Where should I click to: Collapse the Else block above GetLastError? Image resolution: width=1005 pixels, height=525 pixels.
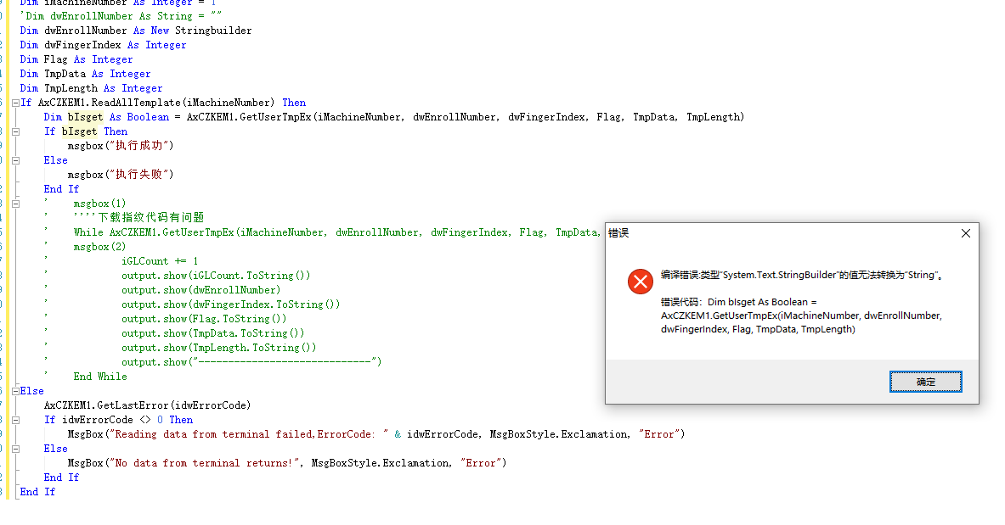(x=16, y=391)
